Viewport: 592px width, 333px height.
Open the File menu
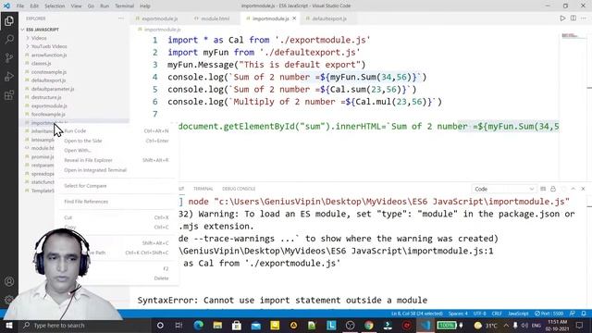(20, 6)
